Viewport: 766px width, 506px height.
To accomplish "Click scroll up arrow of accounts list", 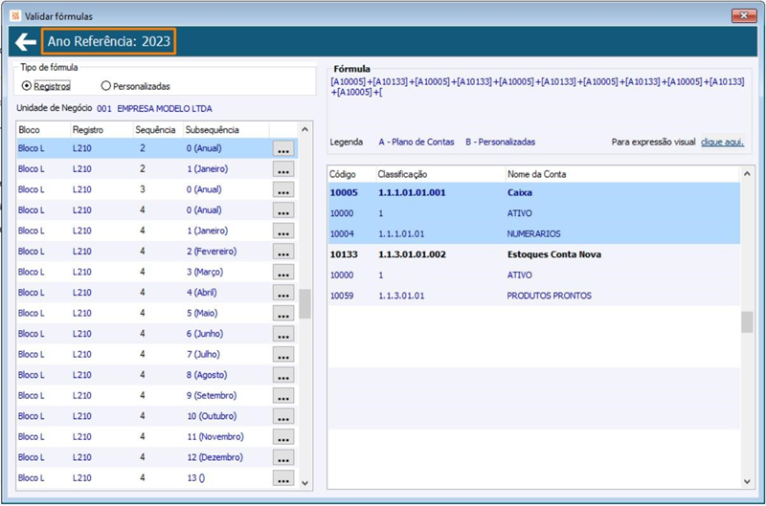I will (x=747, y=174).
